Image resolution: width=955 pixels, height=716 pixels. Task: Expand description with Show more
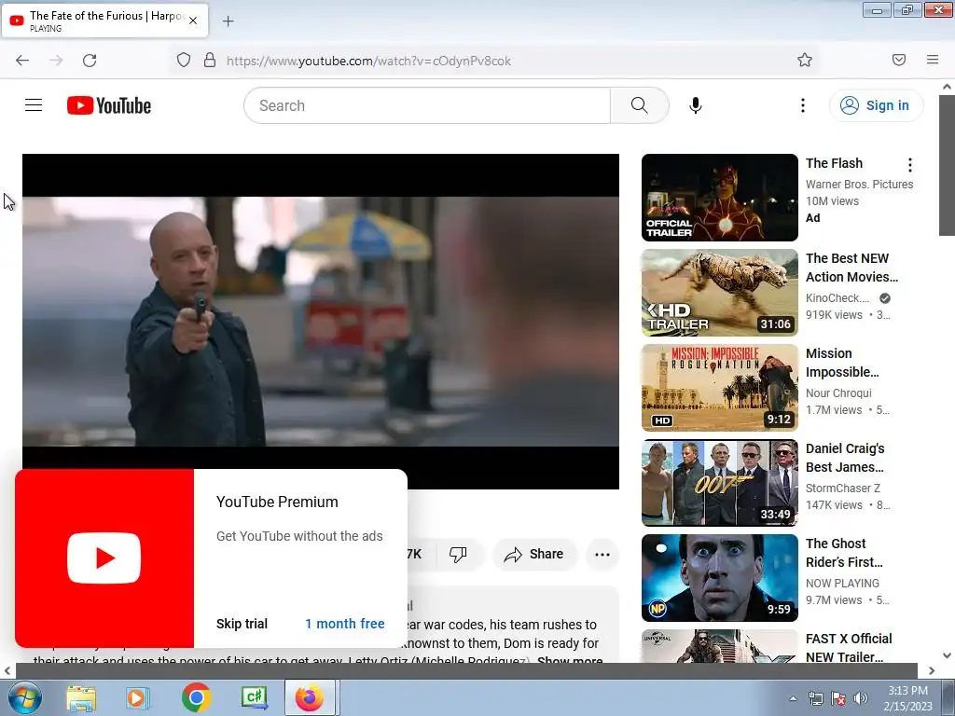click(x=570, y=660)
